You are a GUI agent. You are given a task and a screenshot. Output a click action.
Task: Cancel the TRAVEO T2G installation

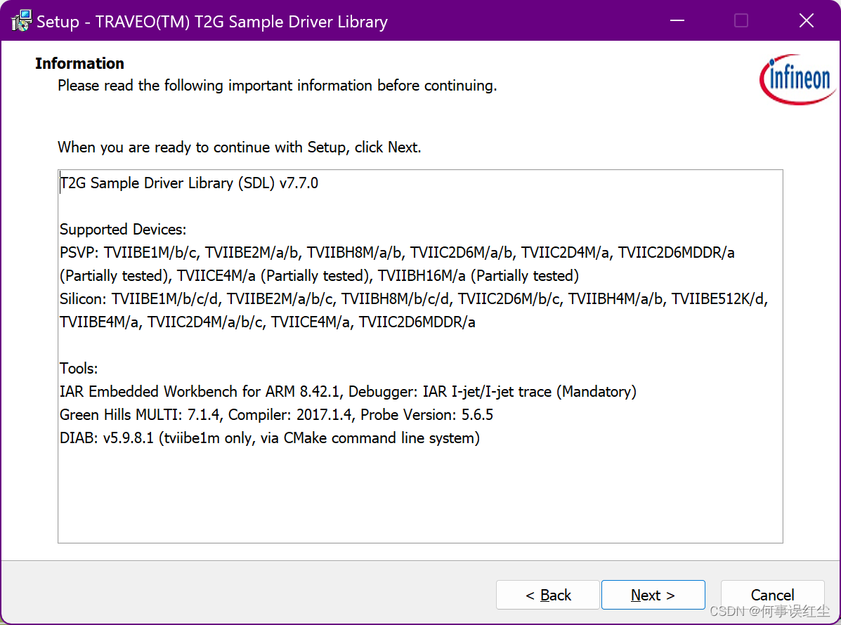pos(772,594)
